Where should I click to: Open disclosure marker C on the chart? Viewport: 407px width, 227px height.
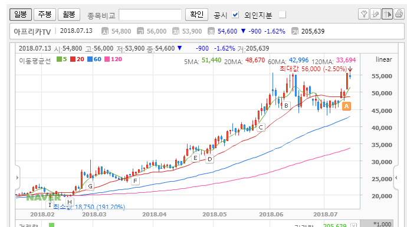click(261, 128)
